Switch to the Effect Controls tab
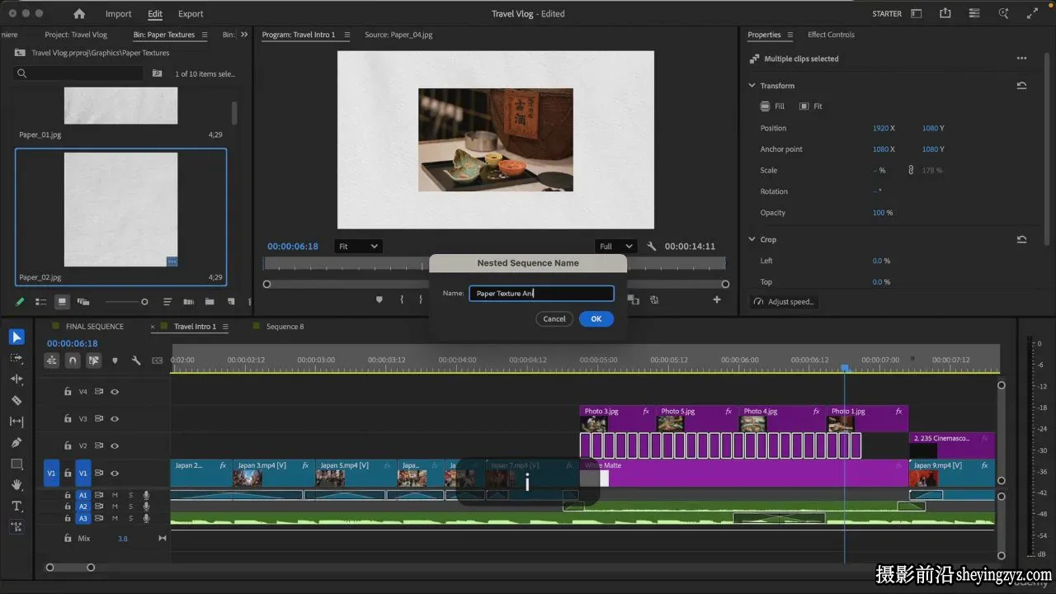The image size is (1056, 594). click(831, 35)
